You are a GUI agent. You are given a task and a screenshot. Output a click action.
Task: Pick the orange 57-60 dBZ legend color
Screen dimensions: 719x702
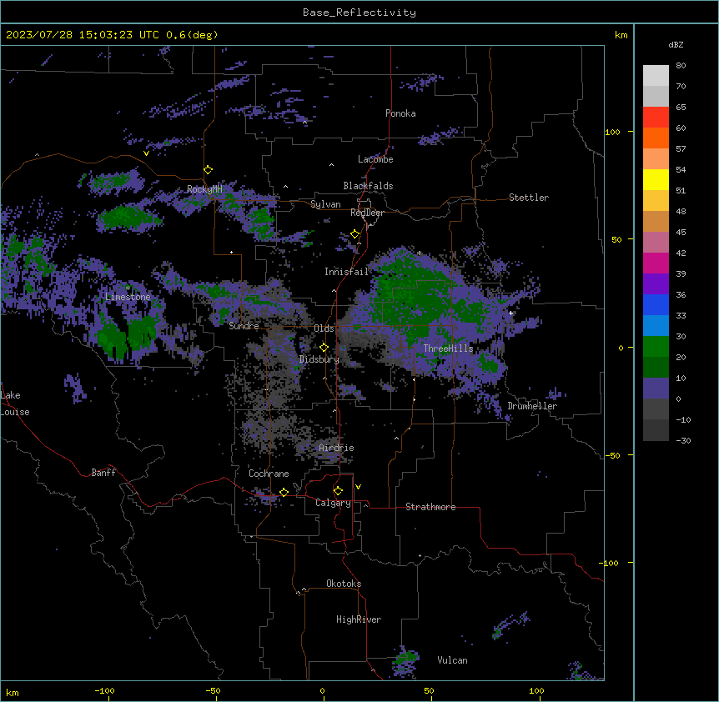pos(656,138)
